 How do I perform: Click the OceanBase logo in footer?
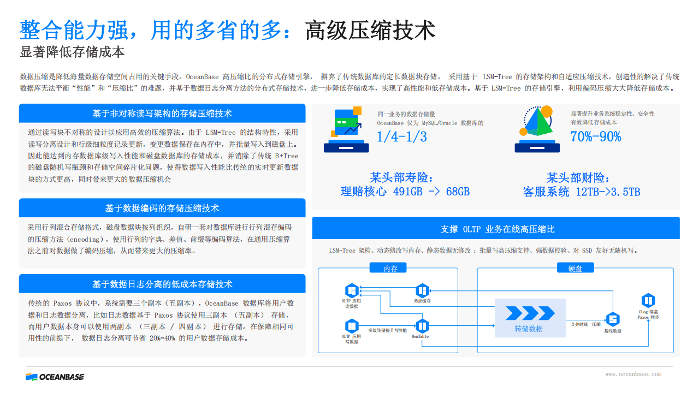click(x=55, y=377)
